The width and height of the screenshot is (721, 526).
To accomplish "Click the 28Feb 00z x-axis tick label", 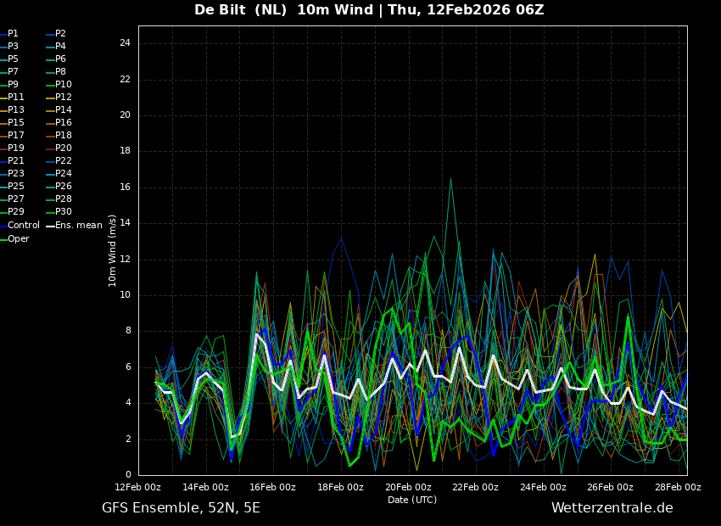I will point(678,487).
